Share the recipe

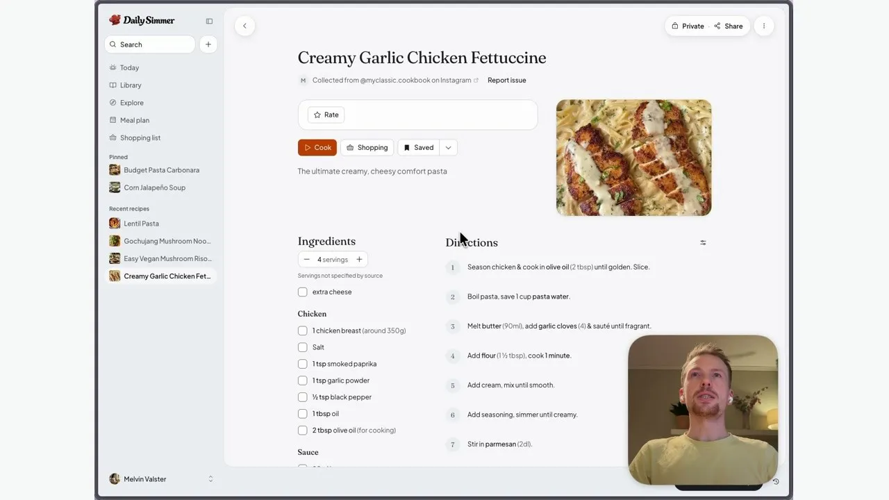click(x=729, y=26)
